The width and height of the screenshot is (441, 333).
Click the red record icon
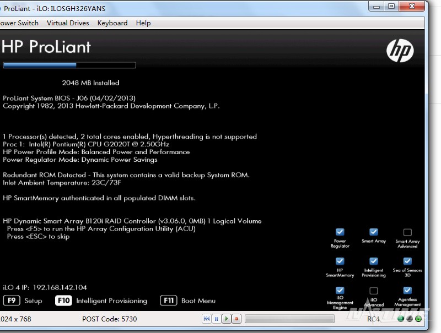tap(236, 319)
